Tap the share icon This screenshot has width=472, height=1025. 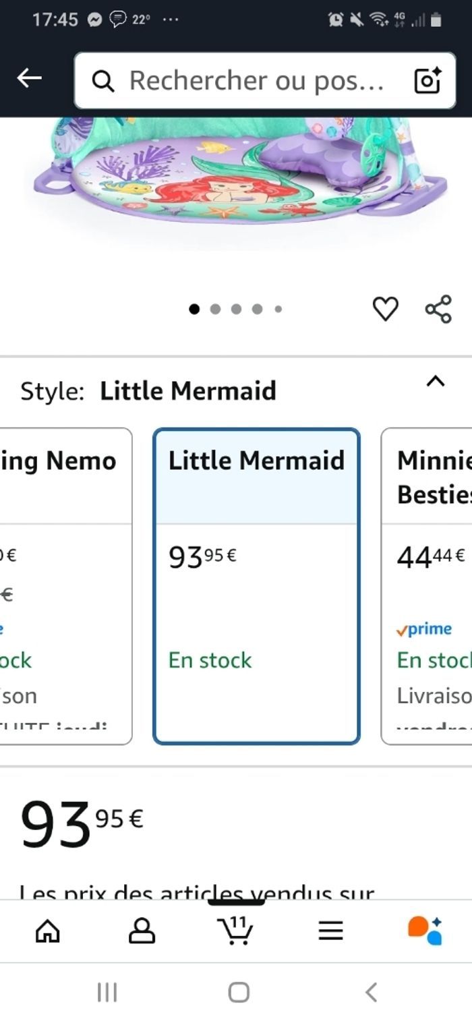(438, 309)
